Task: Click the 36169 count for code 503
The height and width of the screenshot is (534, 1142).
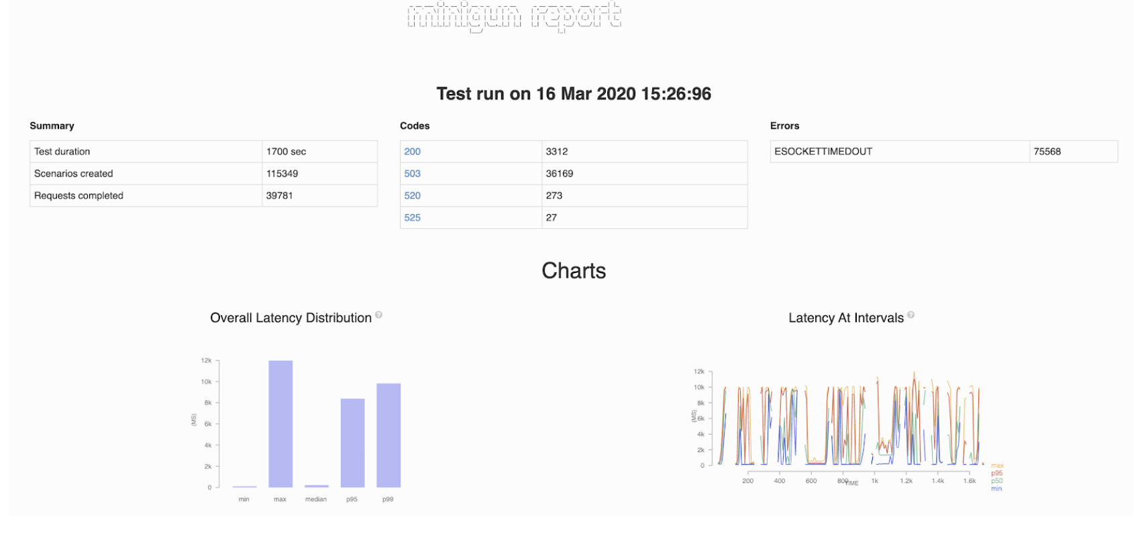Action: [559, 174]
